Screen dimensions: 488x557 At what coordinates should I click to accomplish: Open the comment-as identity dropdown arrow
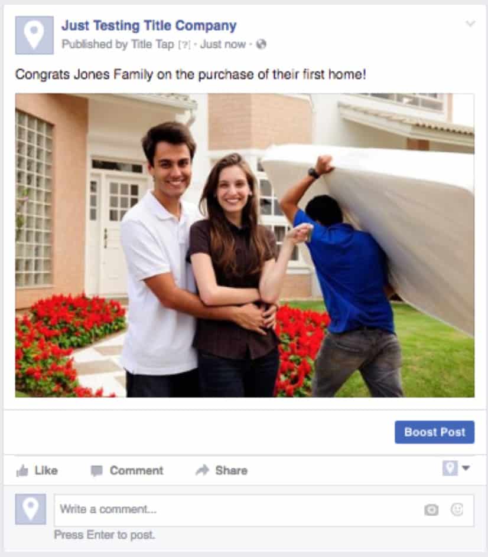point(466,468)
